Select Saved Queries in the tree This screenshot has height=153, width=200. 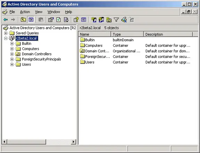tap(27, 33)
